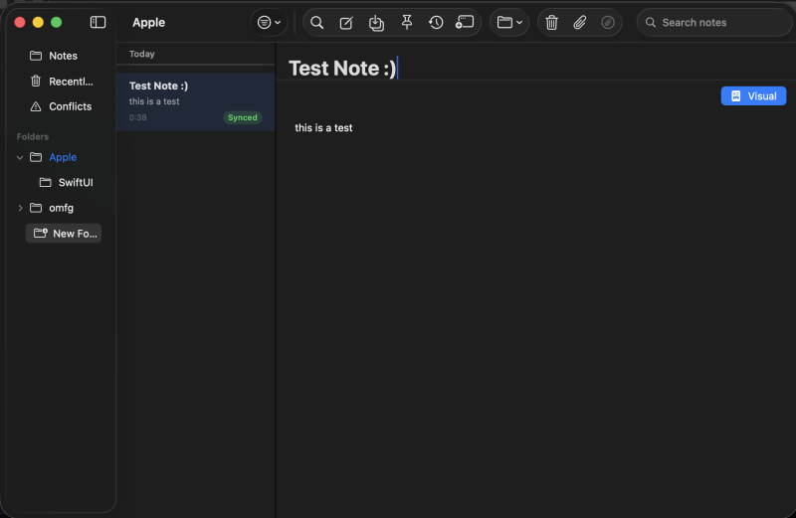Click the body text this is a test

point(323,128)
